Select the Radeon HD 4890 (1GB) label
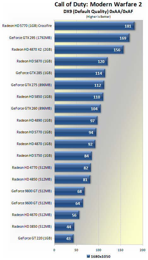 click(x=34, y=120)
